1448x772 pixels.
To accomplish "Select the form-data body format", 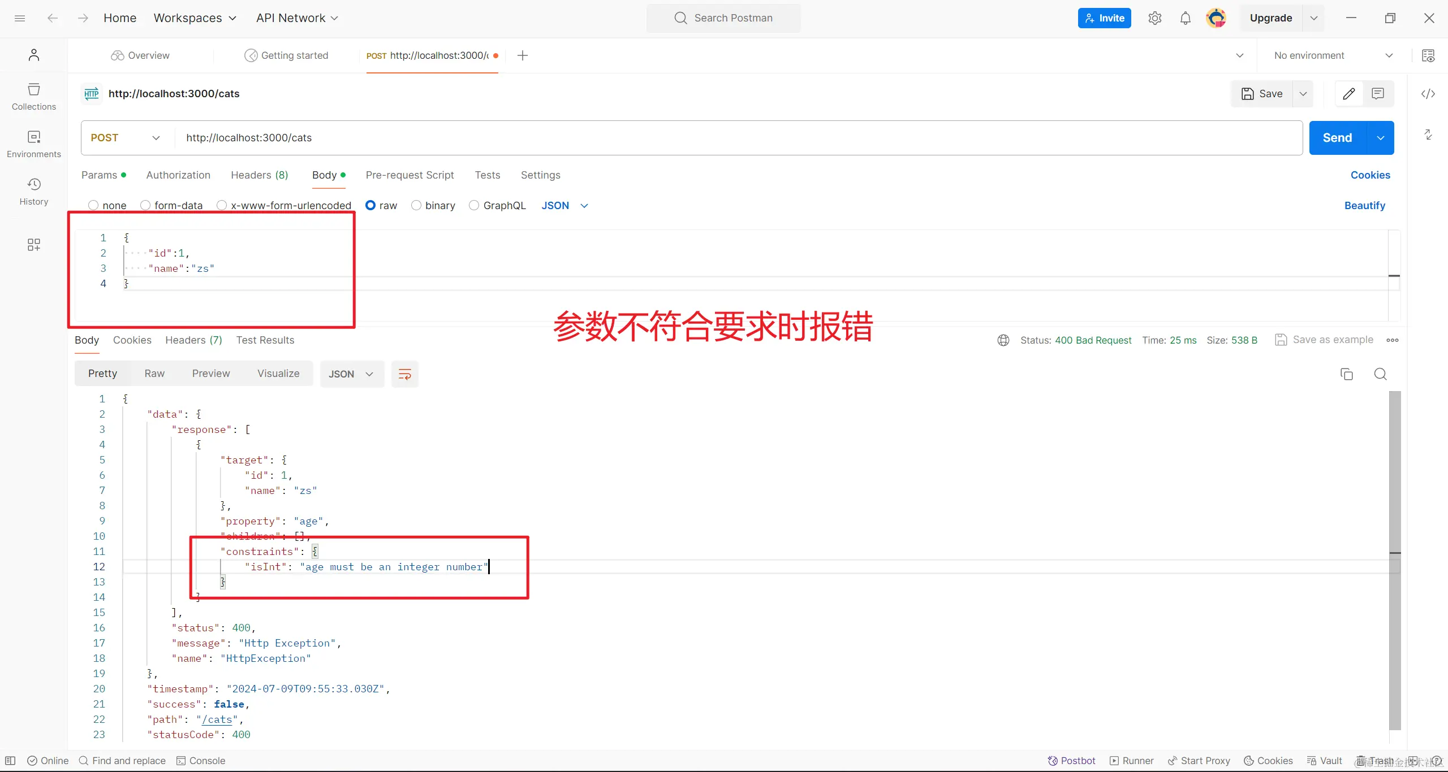I will point(146,205).
